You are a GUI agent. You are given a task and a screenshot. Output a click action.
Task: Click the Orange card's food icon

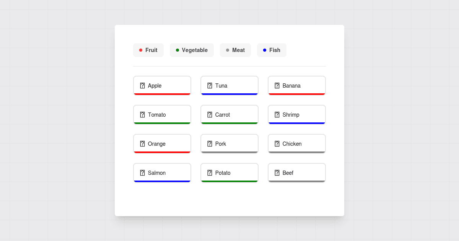[143, 143]
